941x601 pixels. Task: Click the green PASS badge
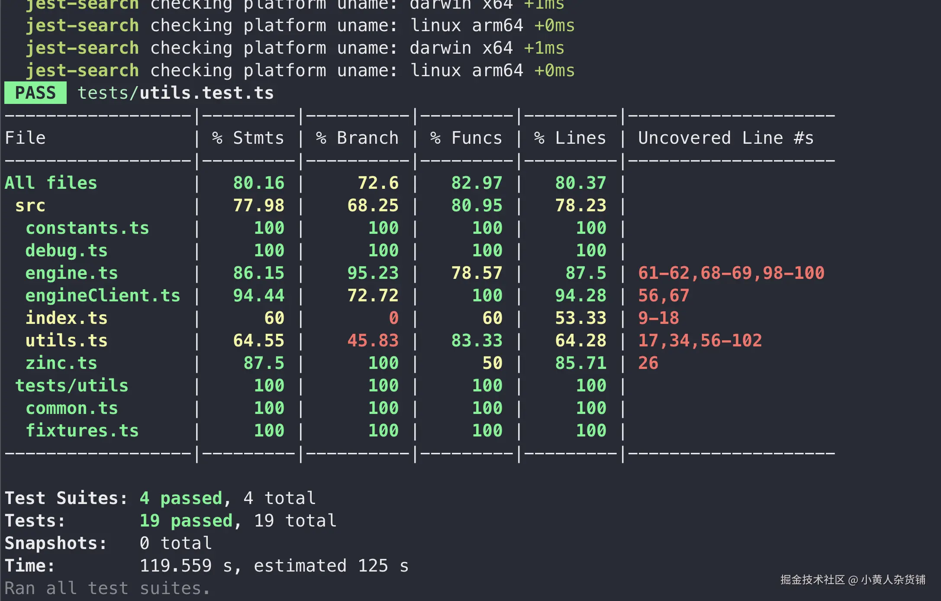coord(35,93)
